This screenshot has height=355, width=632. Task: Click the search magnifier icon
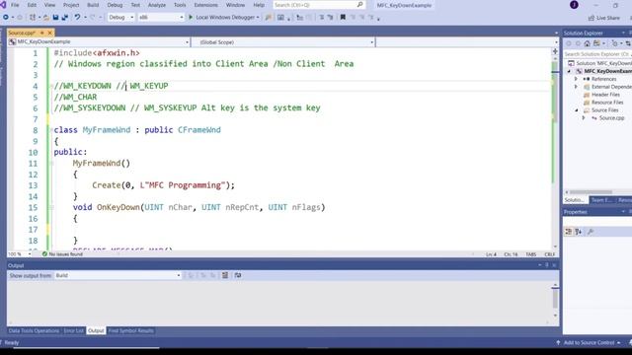(359, 5)
